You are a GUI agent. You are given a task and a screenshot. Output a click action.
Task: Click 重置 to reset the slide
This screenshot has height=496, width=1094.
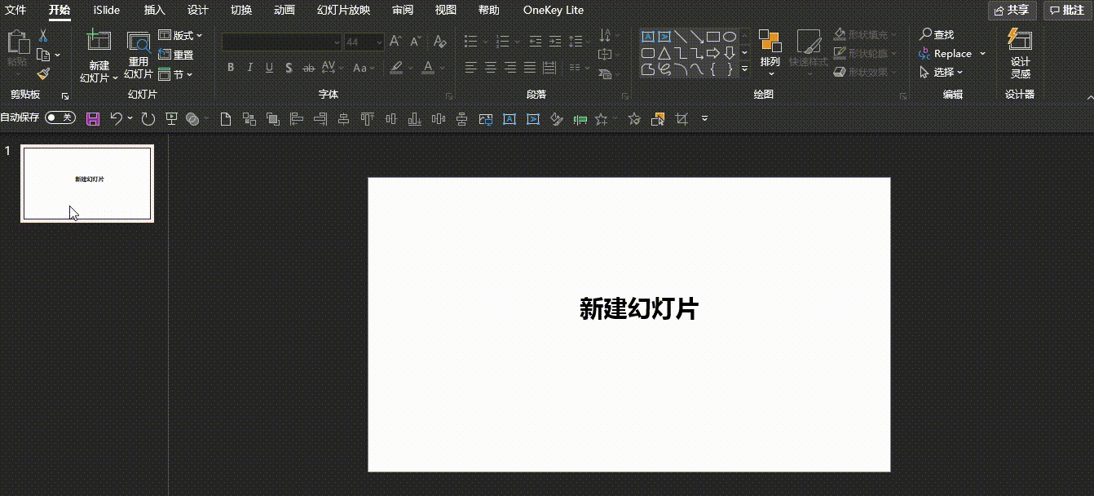(x=176, y=55)
